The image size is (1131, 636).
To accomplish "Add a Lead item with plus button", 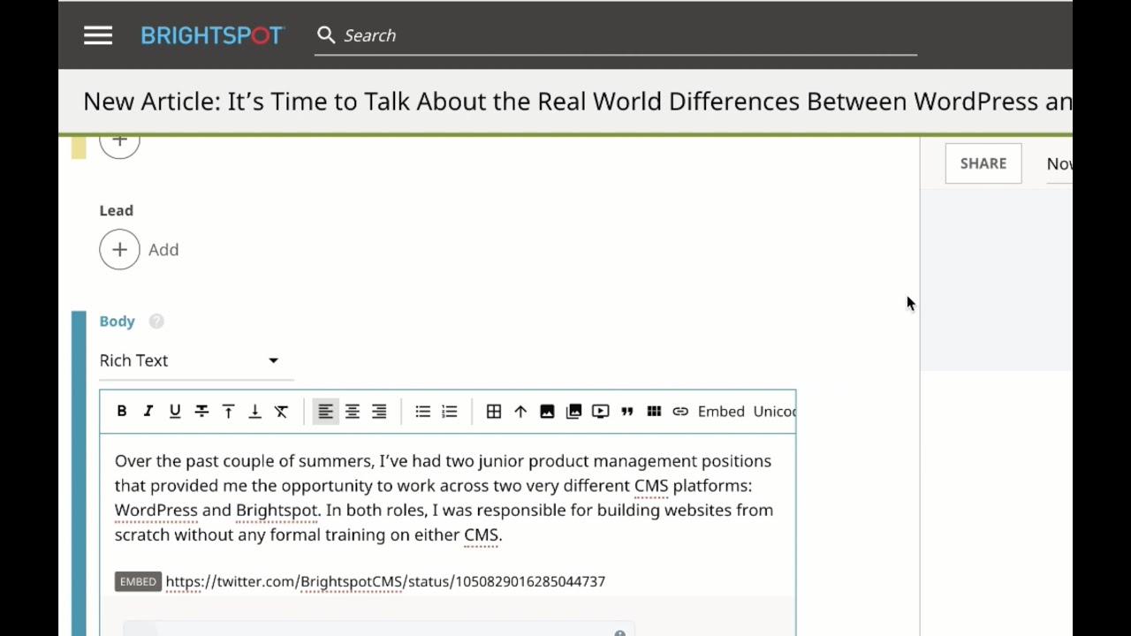I will [x=119, y=250].
